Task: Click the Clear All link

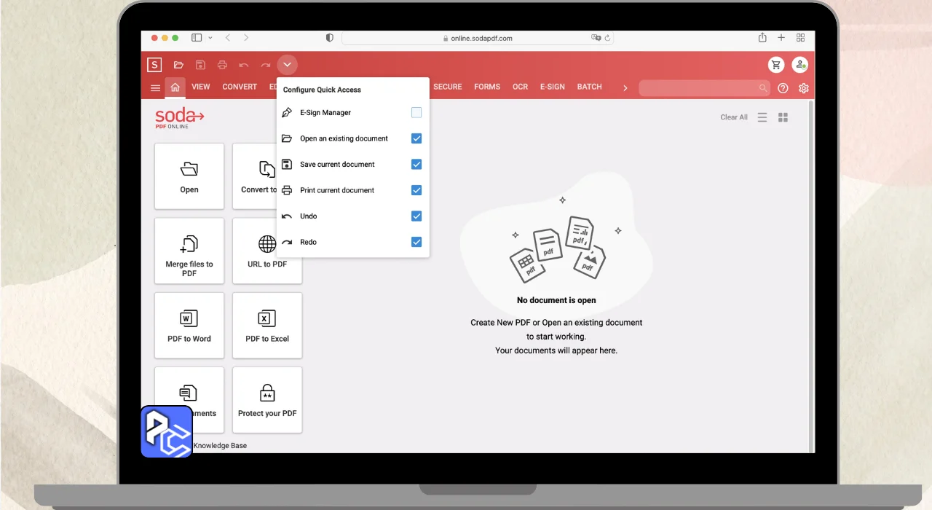Action: [734, 117]
